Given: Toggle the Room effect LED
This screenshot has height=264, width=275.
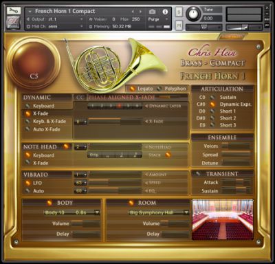Looking at the screenshot, I should (x=131, y=203).
